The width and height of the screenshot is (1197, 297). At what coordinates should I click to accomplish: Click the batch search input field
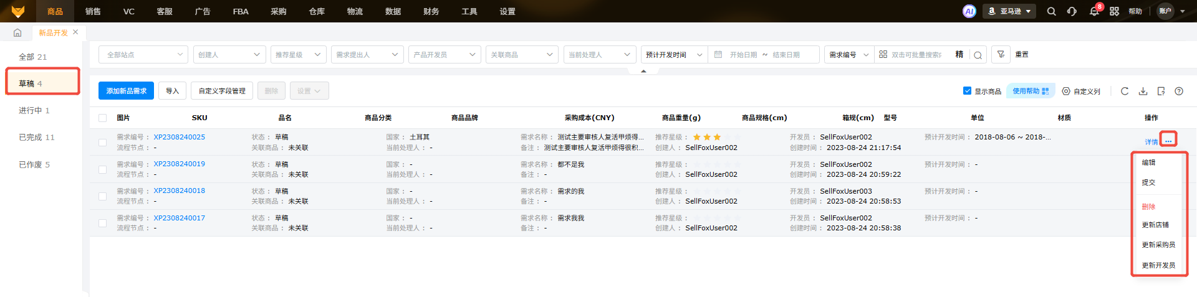[x=916, y=55]
